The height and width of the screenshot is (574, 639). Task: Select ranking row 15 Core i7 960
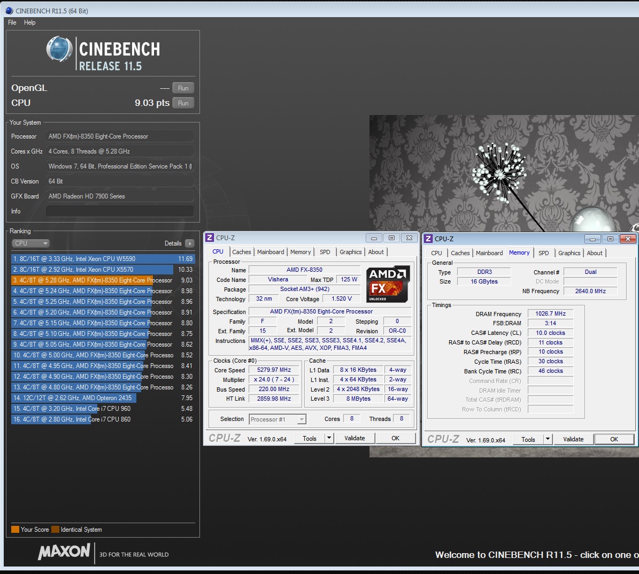coord(103,409)
